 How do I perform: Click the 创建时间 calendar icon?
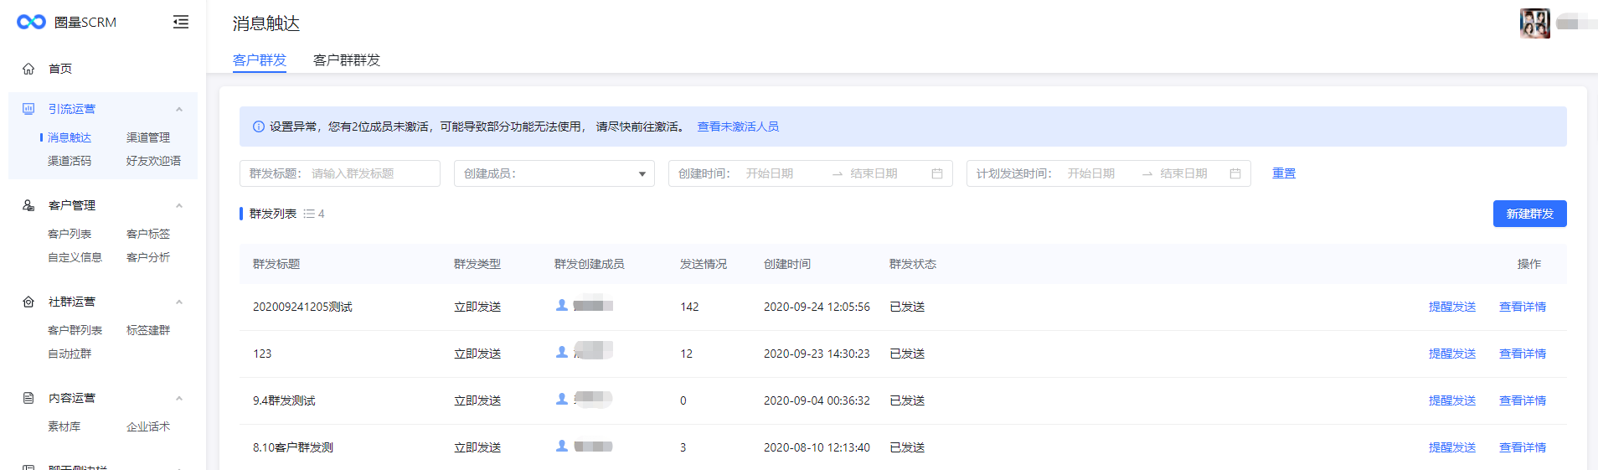tap(937, 173)
